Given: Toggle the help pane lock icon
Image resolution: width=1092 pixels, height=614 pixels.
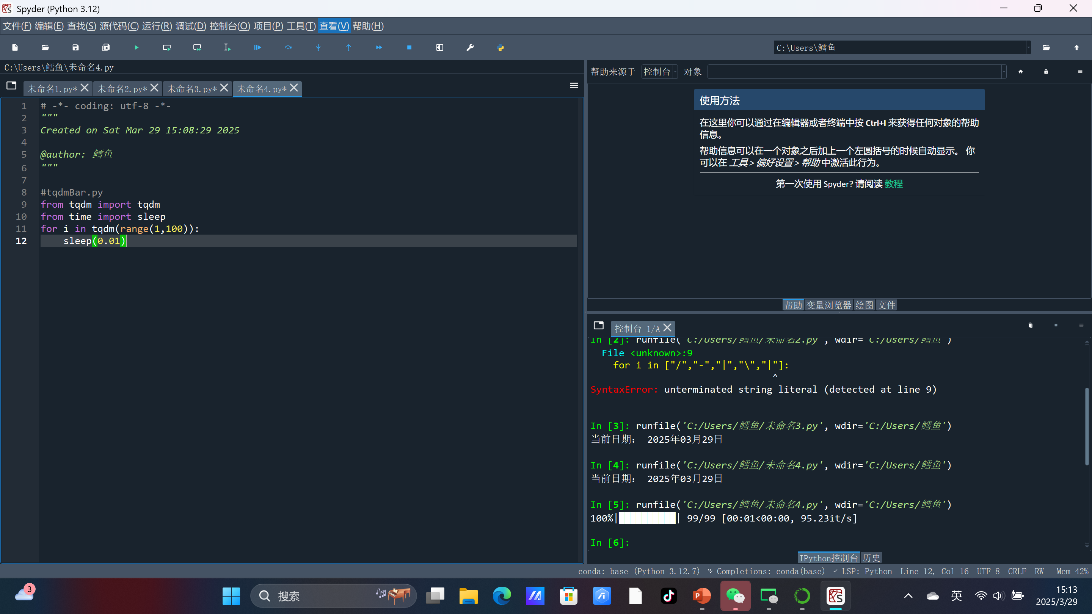Looking at the screenshot, I should tap(1046, 72).
